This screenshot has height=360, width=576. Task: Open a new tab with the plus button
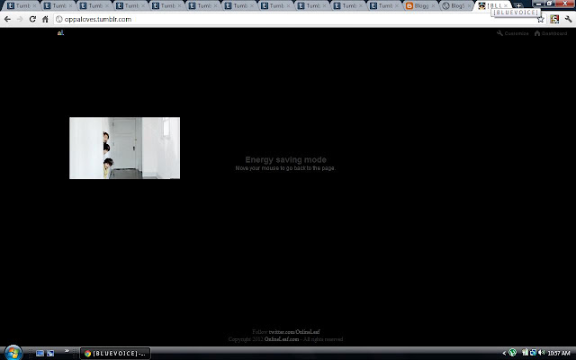click(x=518, y=5)
